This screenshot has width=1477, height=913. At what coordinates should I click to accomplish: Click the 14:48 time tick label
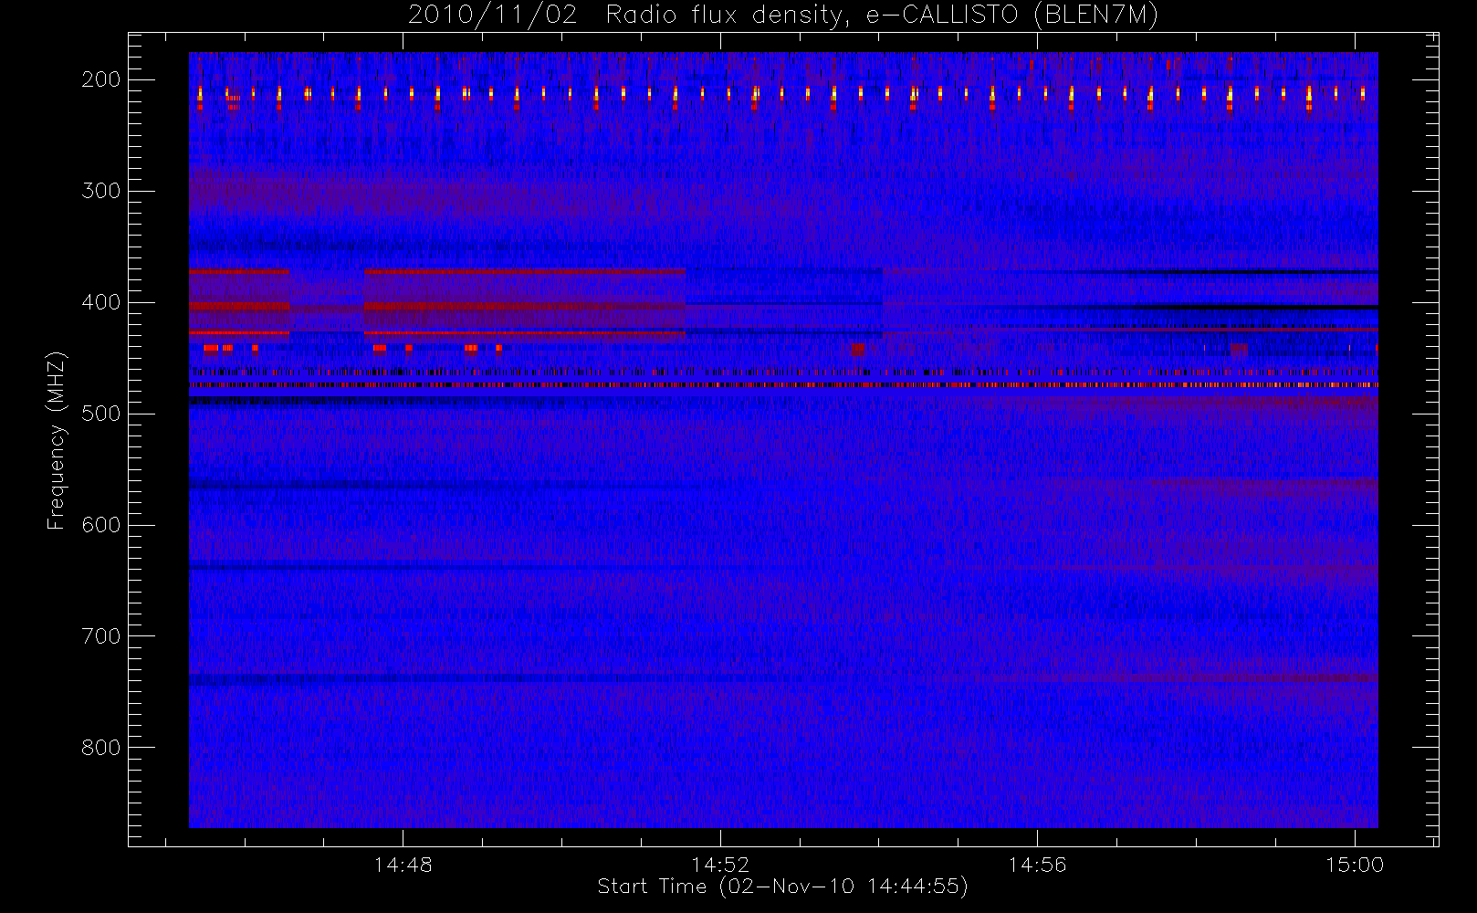[403, 865]
